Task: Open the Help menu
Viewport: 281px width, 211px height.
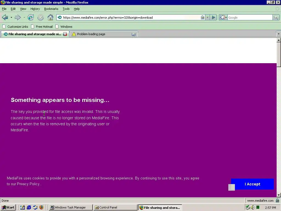Action: [x=77, y=9]
